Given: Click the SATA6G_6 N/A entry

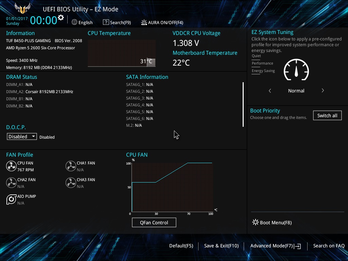Looking at the screenshot, I should click(x=140, y=119).
